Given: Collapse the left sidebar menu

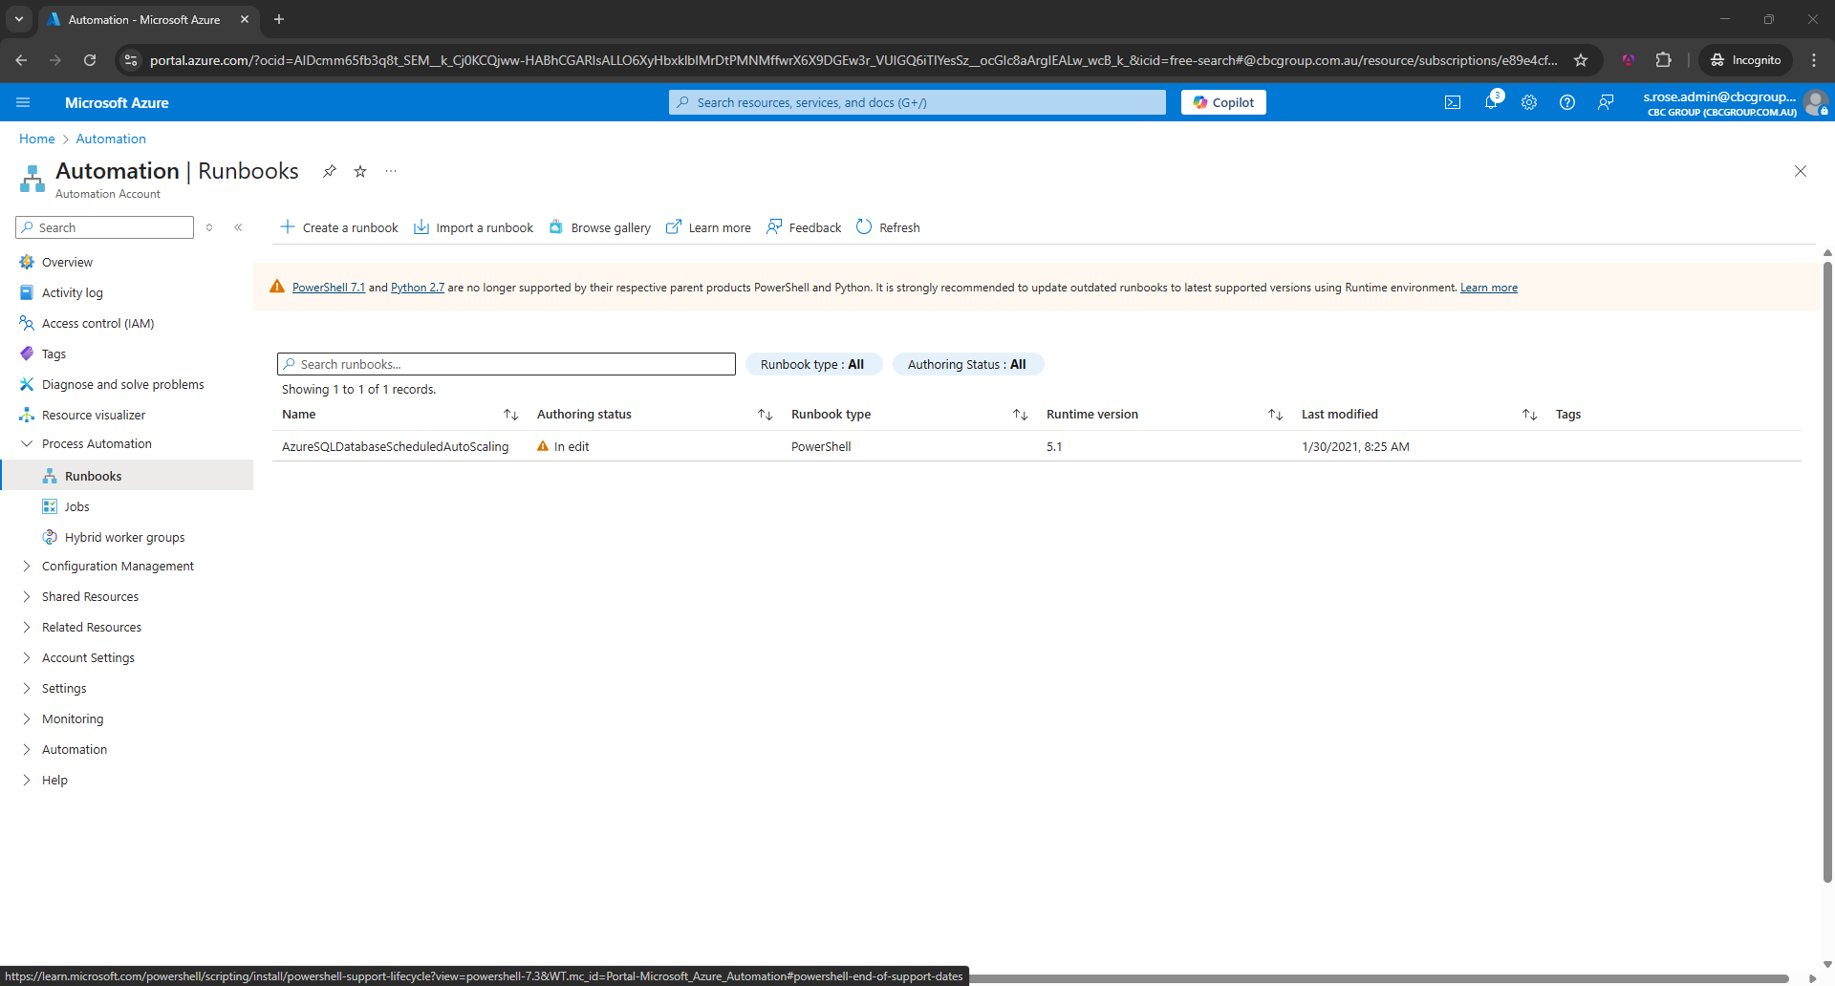Looking at the screenshot, I should pos(238,227).
